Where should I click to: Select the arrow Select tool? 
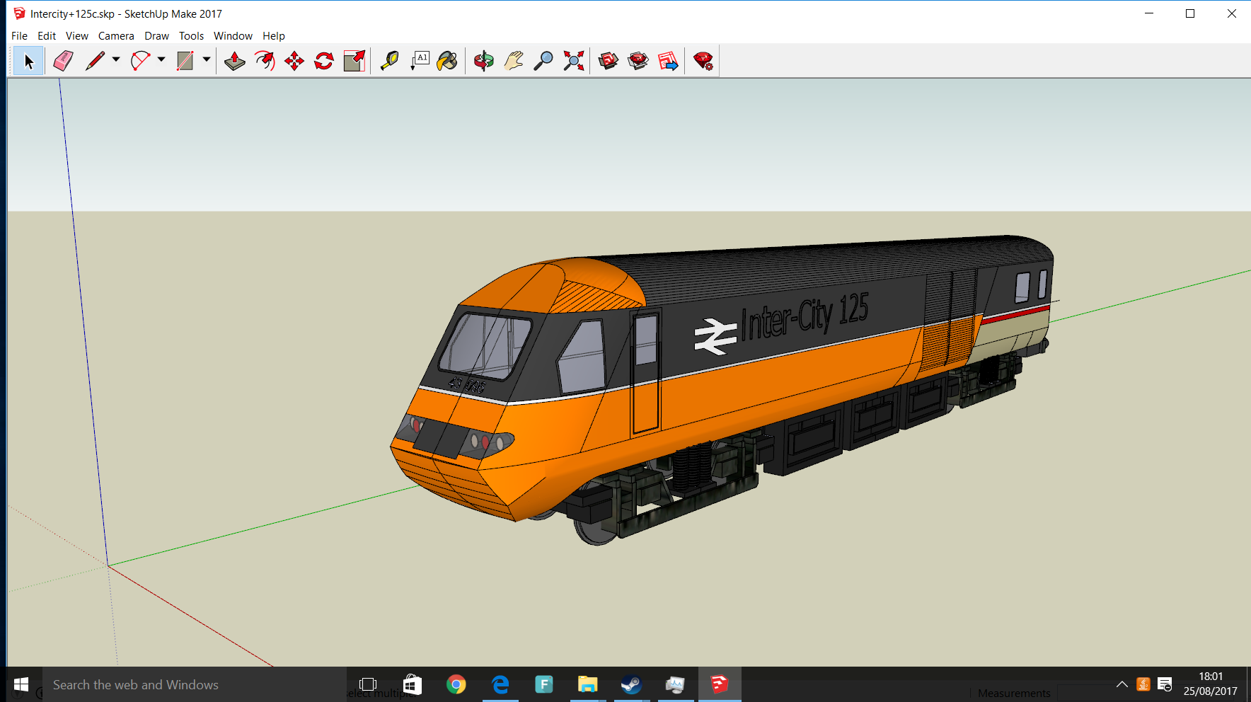tap(28, 61)
